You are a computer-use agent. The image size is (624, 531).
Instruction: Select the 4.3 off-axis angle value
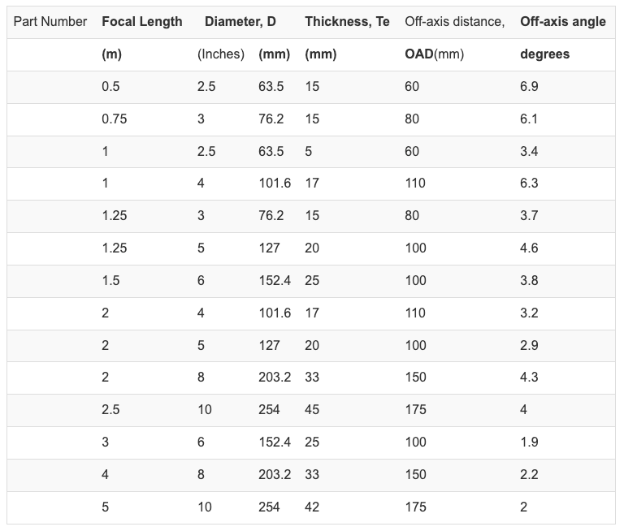pyautogui.click(x=529, y=378)
